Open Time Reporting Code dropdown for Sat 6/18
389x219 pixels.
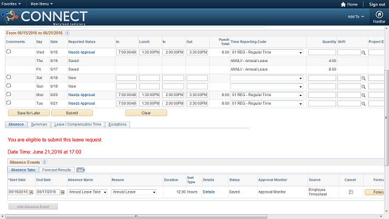pos(267,78)
